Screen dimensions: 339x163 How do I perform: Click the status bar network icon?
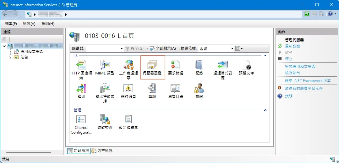click(x=333, y=159)
